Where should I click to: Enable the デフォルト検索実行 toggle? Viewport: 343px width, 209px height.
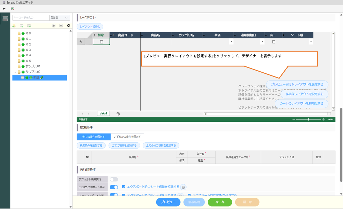(114, 179)
